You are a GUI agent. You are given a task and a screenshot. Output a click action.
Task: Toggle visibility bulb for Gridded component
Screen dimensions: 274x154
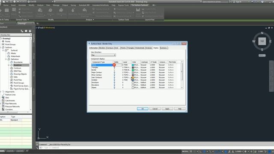click(x=114, y=80)
